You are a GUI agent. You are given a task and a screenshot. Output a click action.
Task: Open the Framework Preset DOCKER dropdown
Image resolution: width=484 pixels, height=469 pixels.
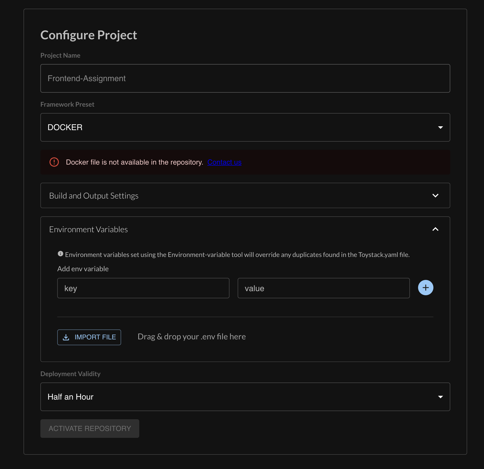(x=245, y=127)
